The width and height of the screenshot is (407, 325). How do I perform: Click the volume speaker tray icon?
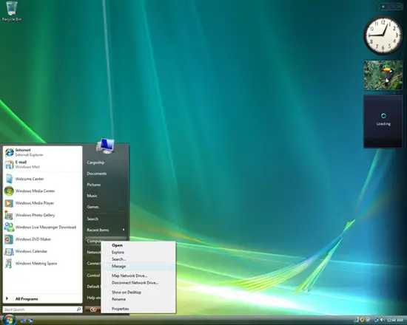382,321
